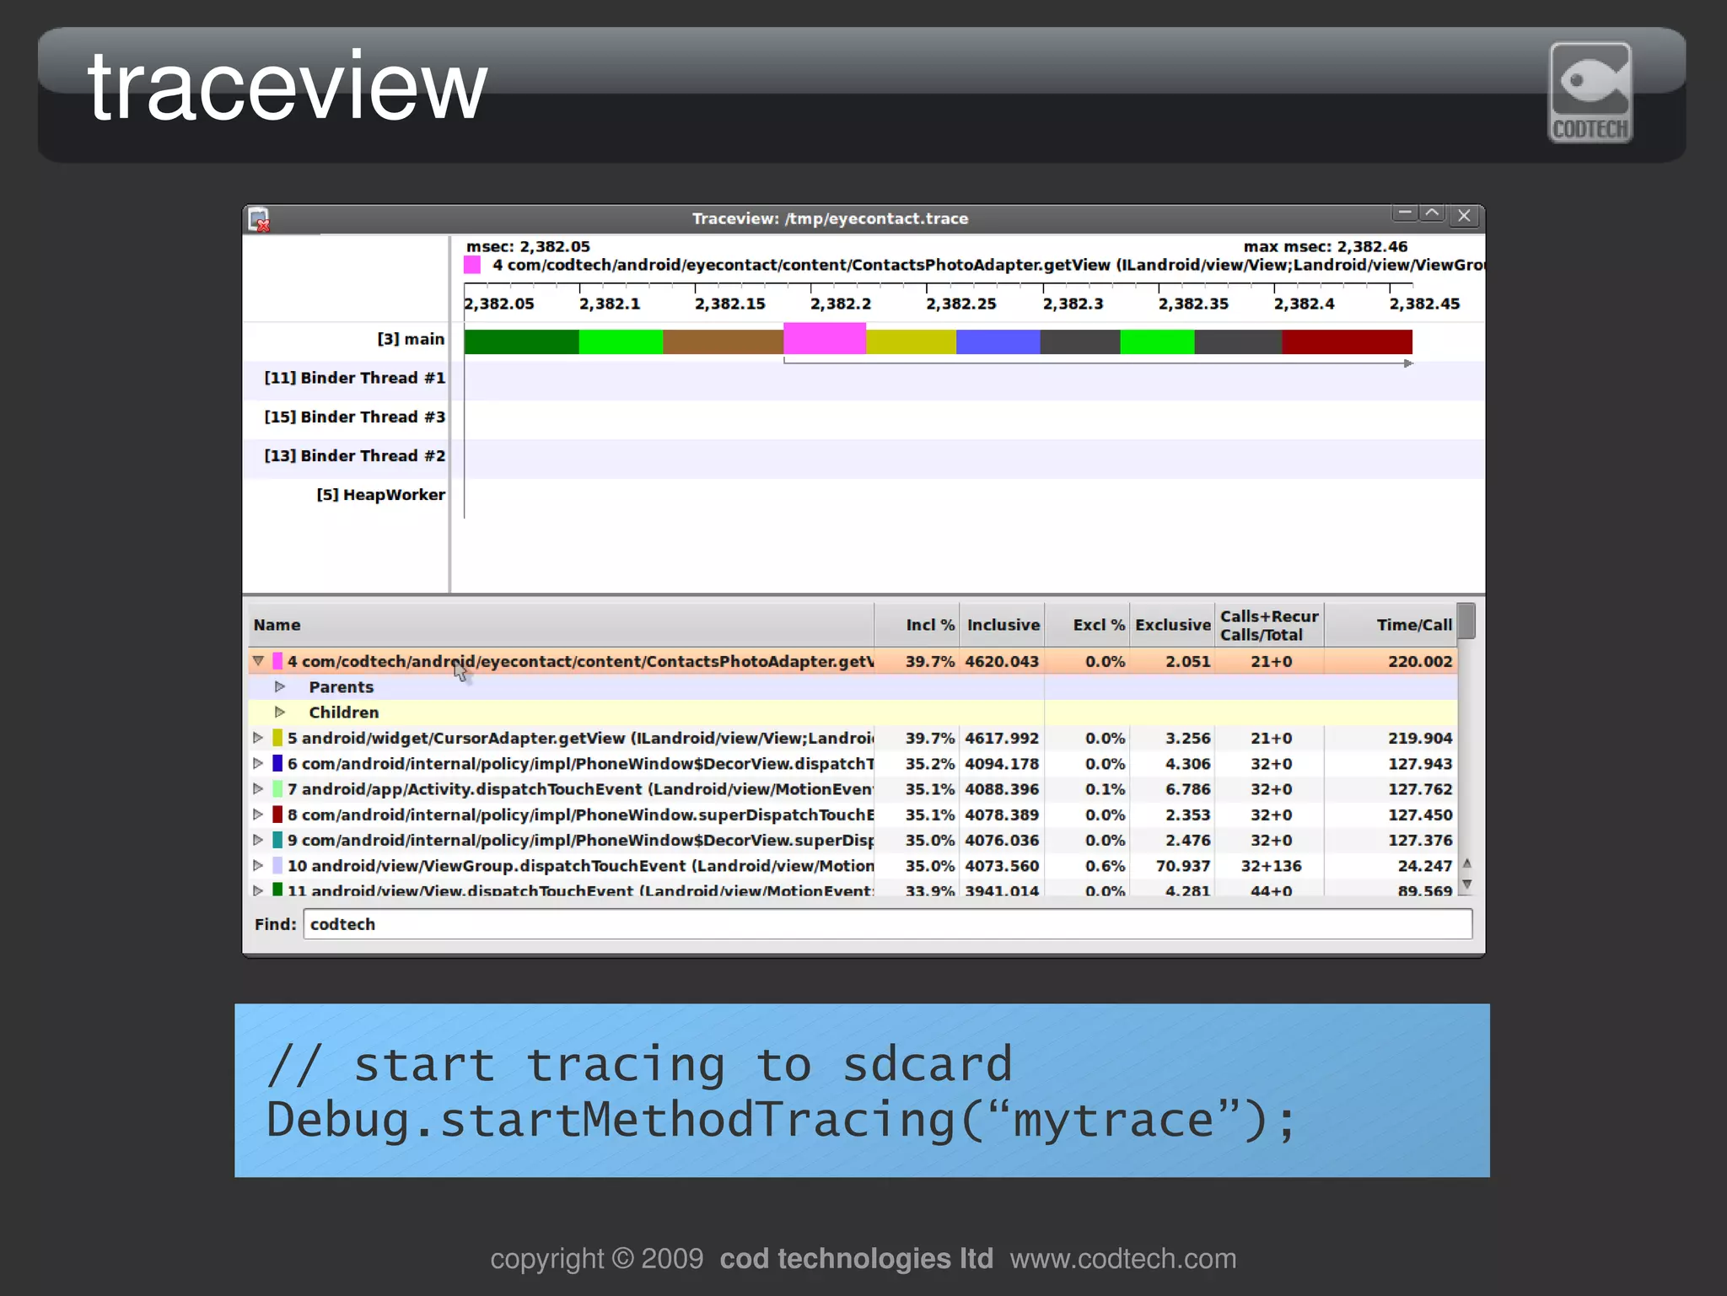The width and height of the screenshot is (1727, 1296).
Task: Select the magenta segment in main thread timeline
Action: [x=825, y=339]
